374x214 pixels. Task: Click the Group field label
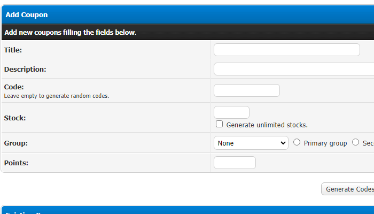coord(16,143)
